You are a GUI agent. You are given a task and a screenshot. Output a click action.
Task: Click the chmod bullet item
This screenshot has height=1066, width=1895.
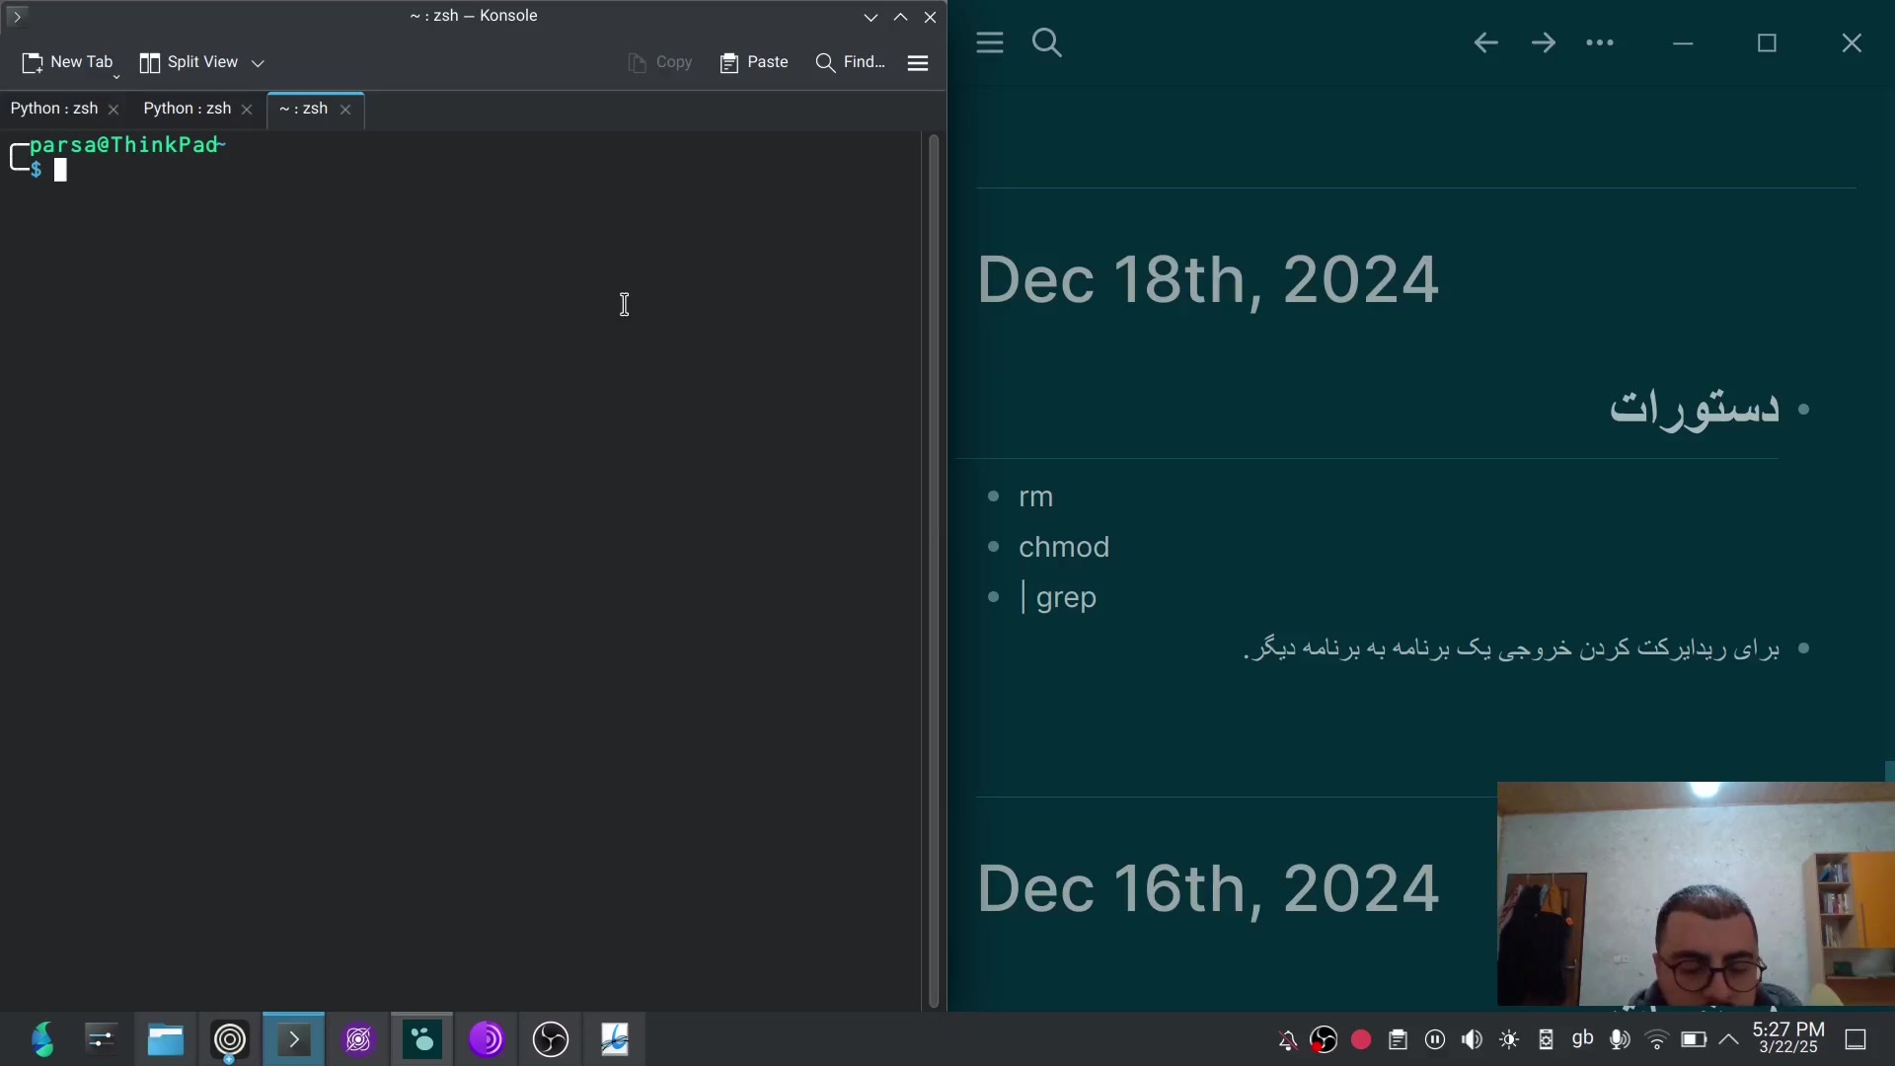click(1064, 547)
